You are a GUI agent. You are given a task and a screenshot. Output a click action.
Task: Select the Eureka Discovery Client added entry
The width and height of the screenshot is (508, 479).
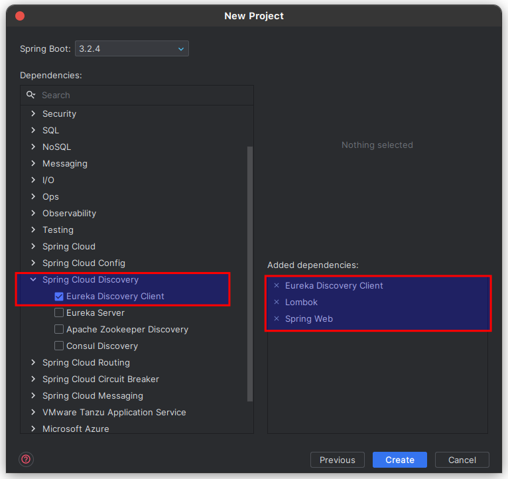pos(334,285)
